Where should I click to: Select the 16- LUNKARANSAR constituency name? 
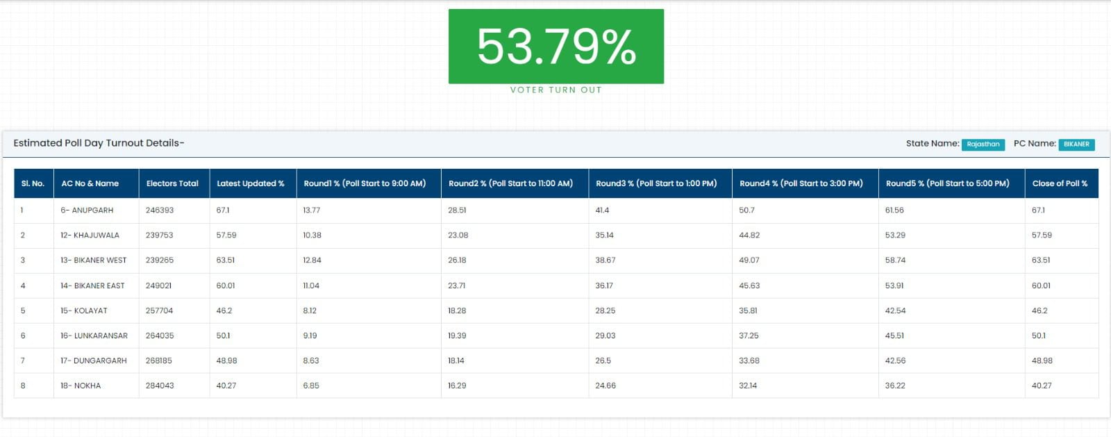tap(94, 336)
